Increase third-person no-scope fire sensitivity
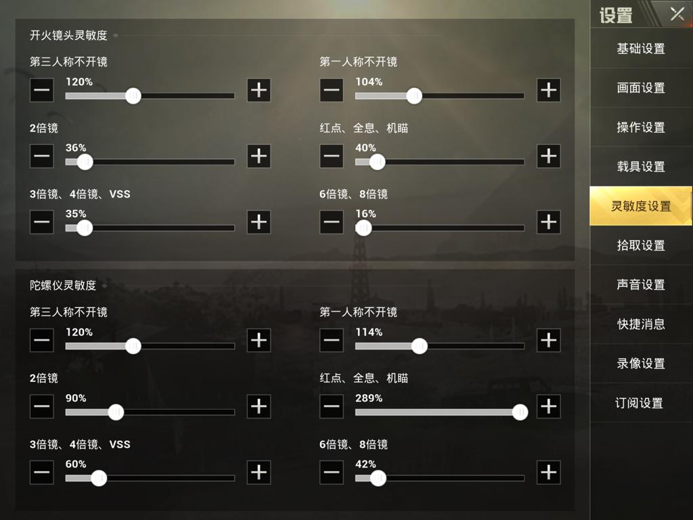The height and width of the screenshot is (520, 693). pyautogui.click(x=258, y=90)
